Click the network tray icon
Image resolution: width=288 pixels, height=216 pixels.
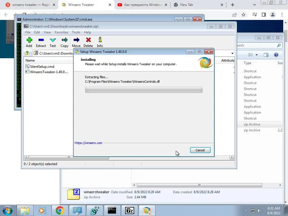point(253,211)
